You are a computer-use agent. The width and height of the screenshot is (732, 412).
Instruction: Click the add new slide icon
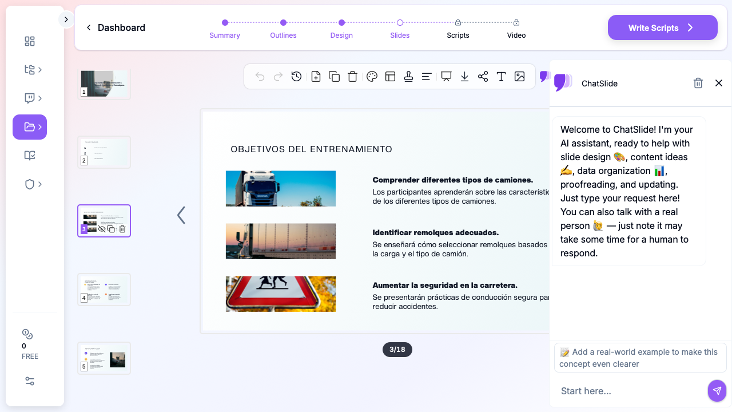[x=316, y=77]
